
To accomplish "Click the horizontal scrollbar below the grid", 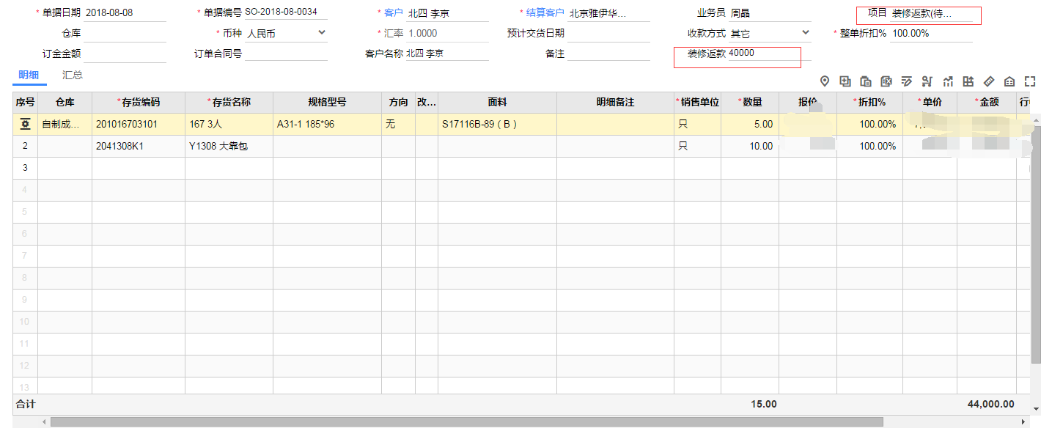I will [x=466, y=422].
